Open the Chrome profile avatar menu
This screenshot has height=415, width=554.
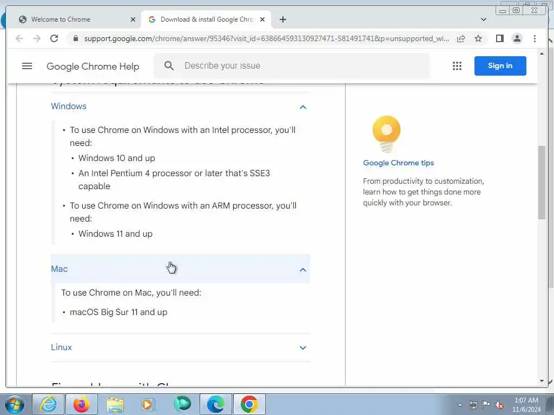pos(517,38)
